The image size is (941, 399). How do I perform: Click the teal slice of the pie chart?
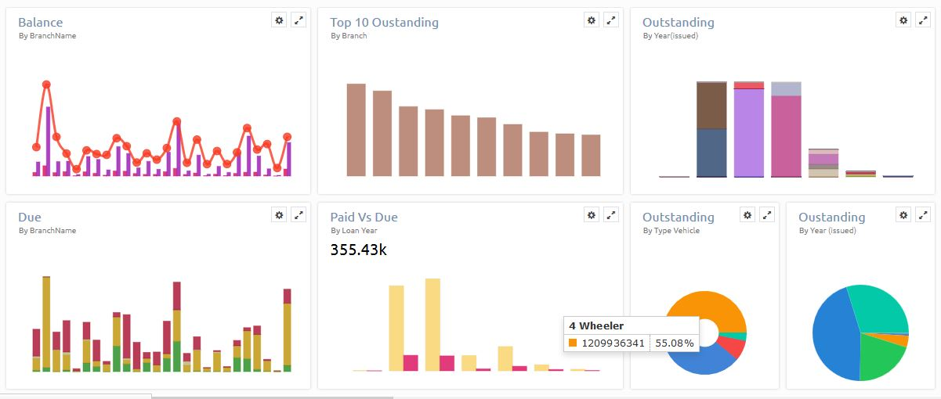876,309
